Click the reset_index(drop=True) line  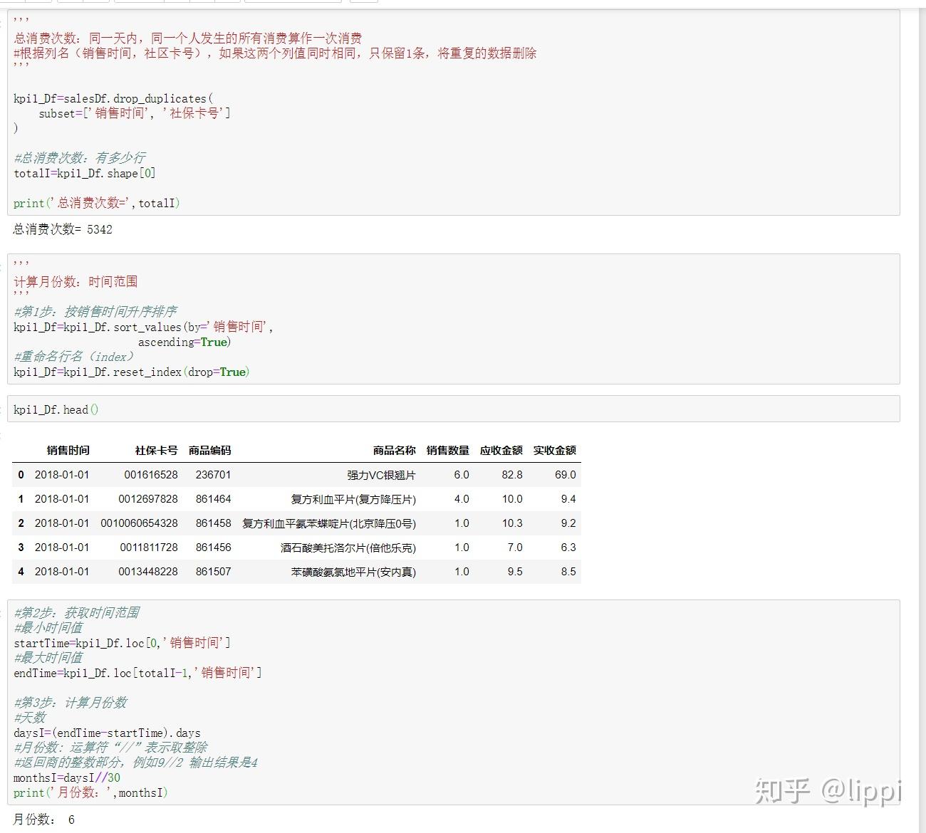coord(132,372)
